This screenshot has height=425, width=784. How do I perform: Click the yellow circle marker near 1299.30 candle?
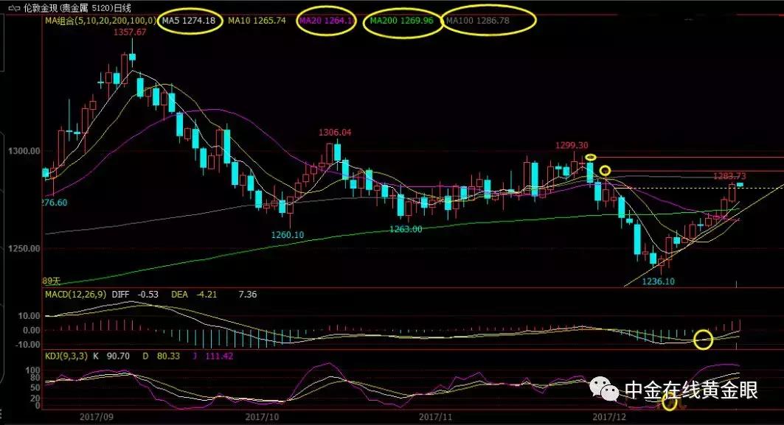[590, 157]
